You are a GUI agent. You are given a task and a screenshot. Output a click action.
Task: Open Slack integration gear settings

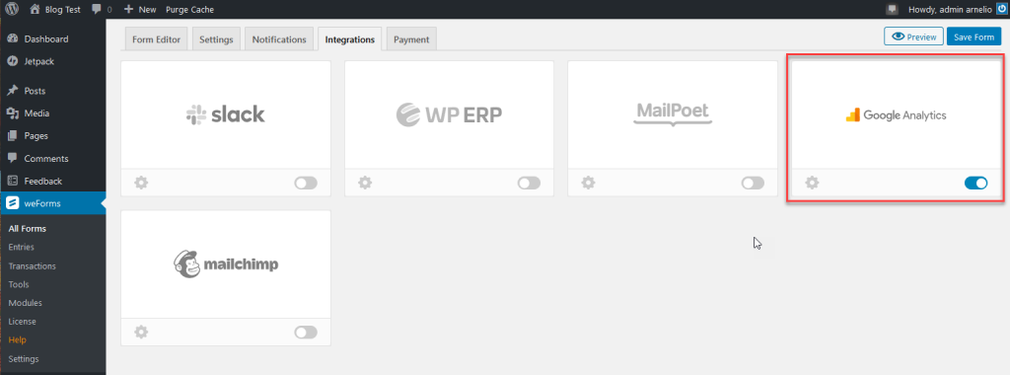point(141,183)
